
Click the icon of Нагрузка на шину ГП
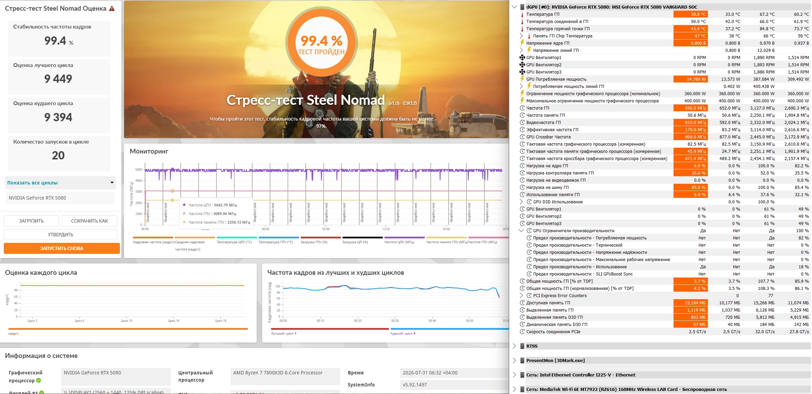(x=522, y=188)
